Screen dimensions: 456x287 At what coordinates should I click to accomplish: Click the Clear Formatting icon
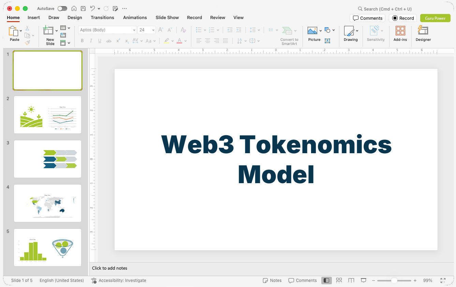tap(183, 30)
